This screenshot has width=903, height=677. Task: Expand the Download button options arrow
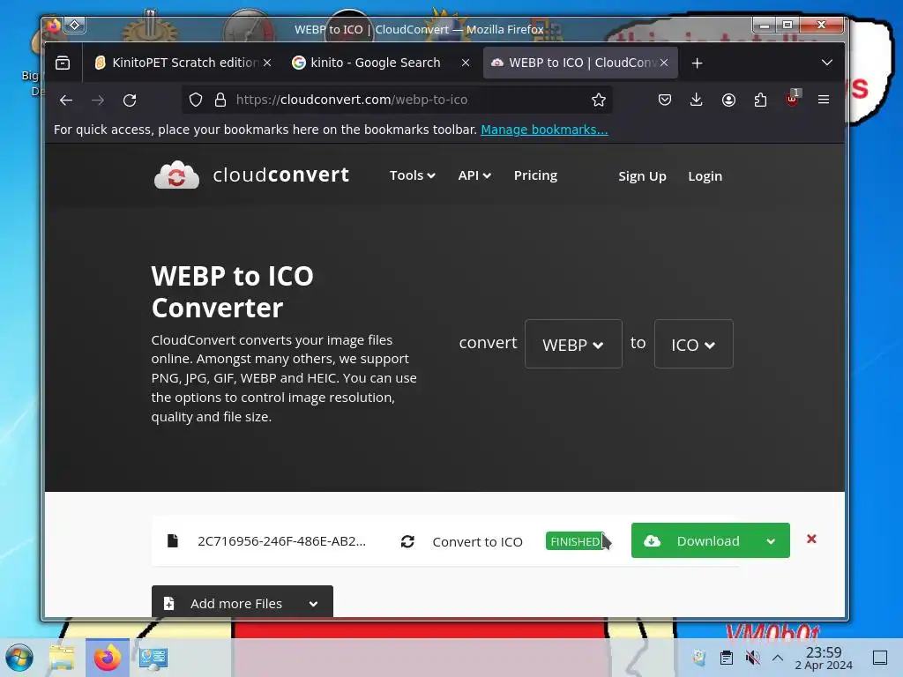[771, 541]
